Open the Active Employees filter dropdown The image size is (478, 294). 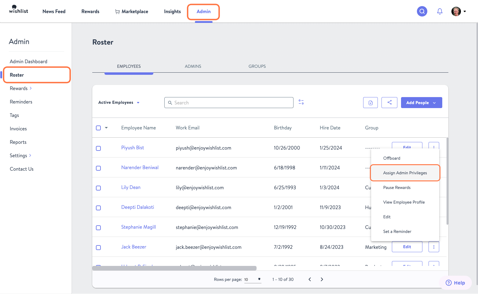(x=119, y=102)
